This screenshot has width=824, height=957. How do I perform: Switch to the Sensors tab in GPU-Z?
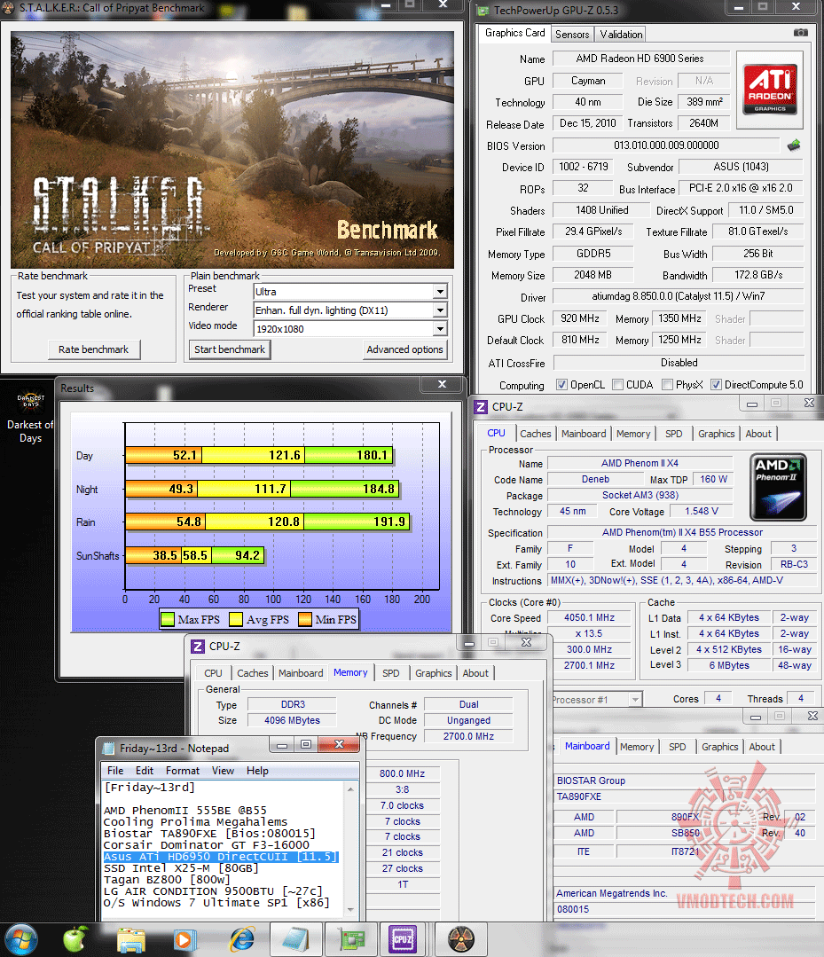pyautogui.click(x=572, y=35)
